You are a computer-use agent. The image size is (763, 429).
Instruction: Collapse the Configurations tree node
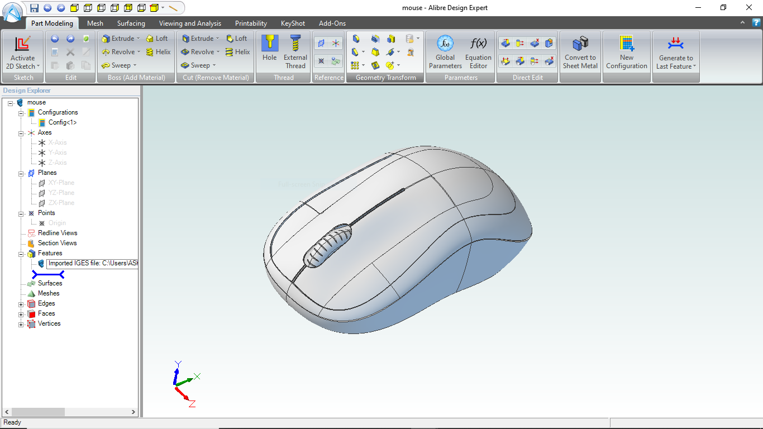[21, 113]
